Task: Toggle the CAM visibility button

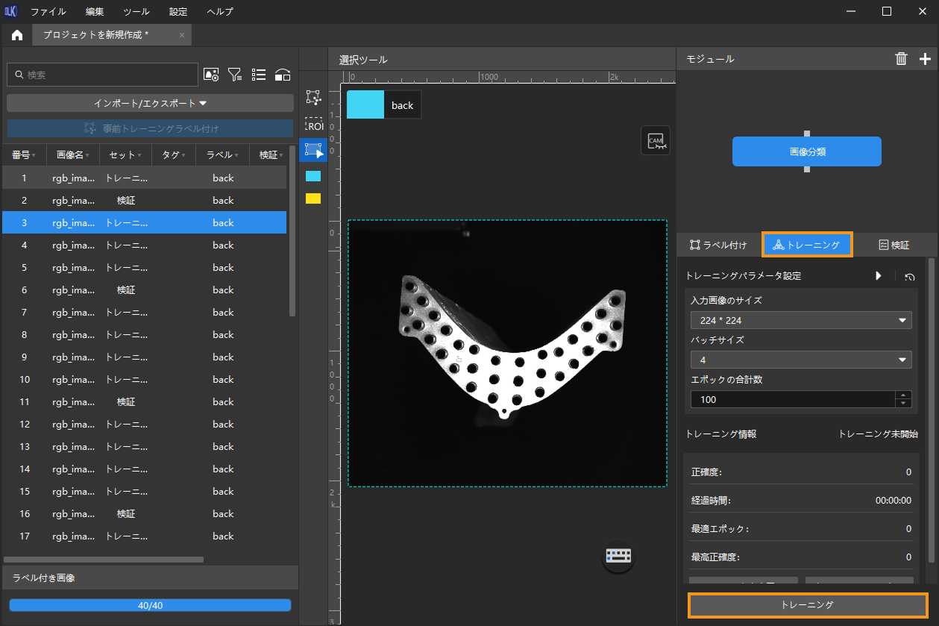Action: [x=656, y=140]
